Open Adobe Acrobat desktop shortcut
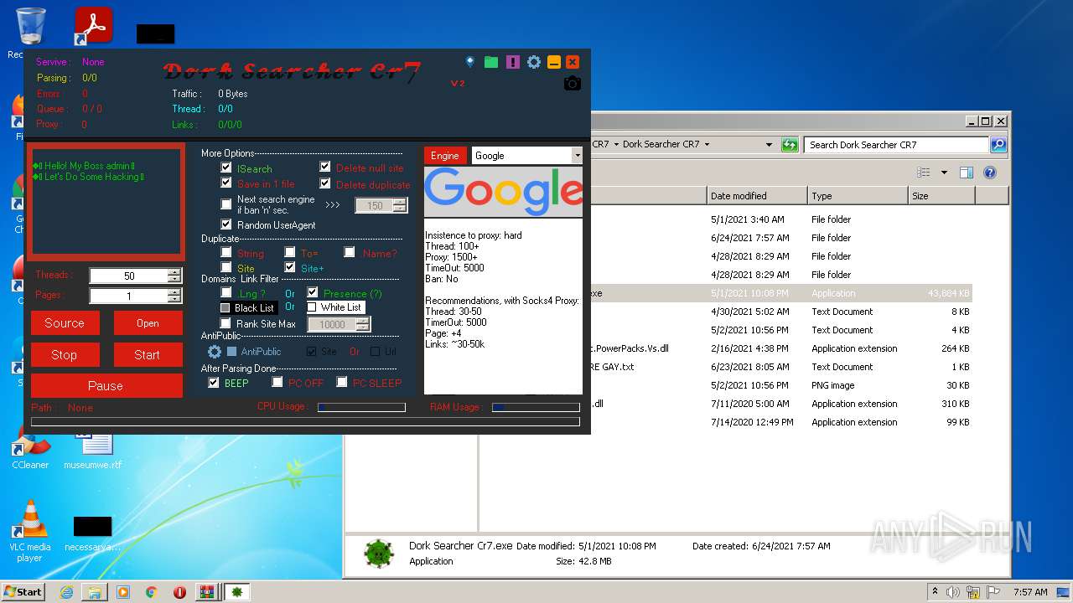 point(93,26)
